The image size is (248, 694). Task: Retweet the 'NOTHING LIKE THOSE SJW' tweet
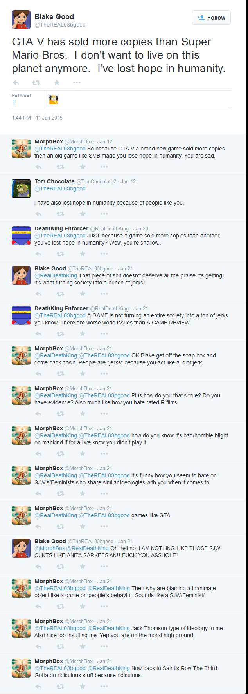point(60,567)
